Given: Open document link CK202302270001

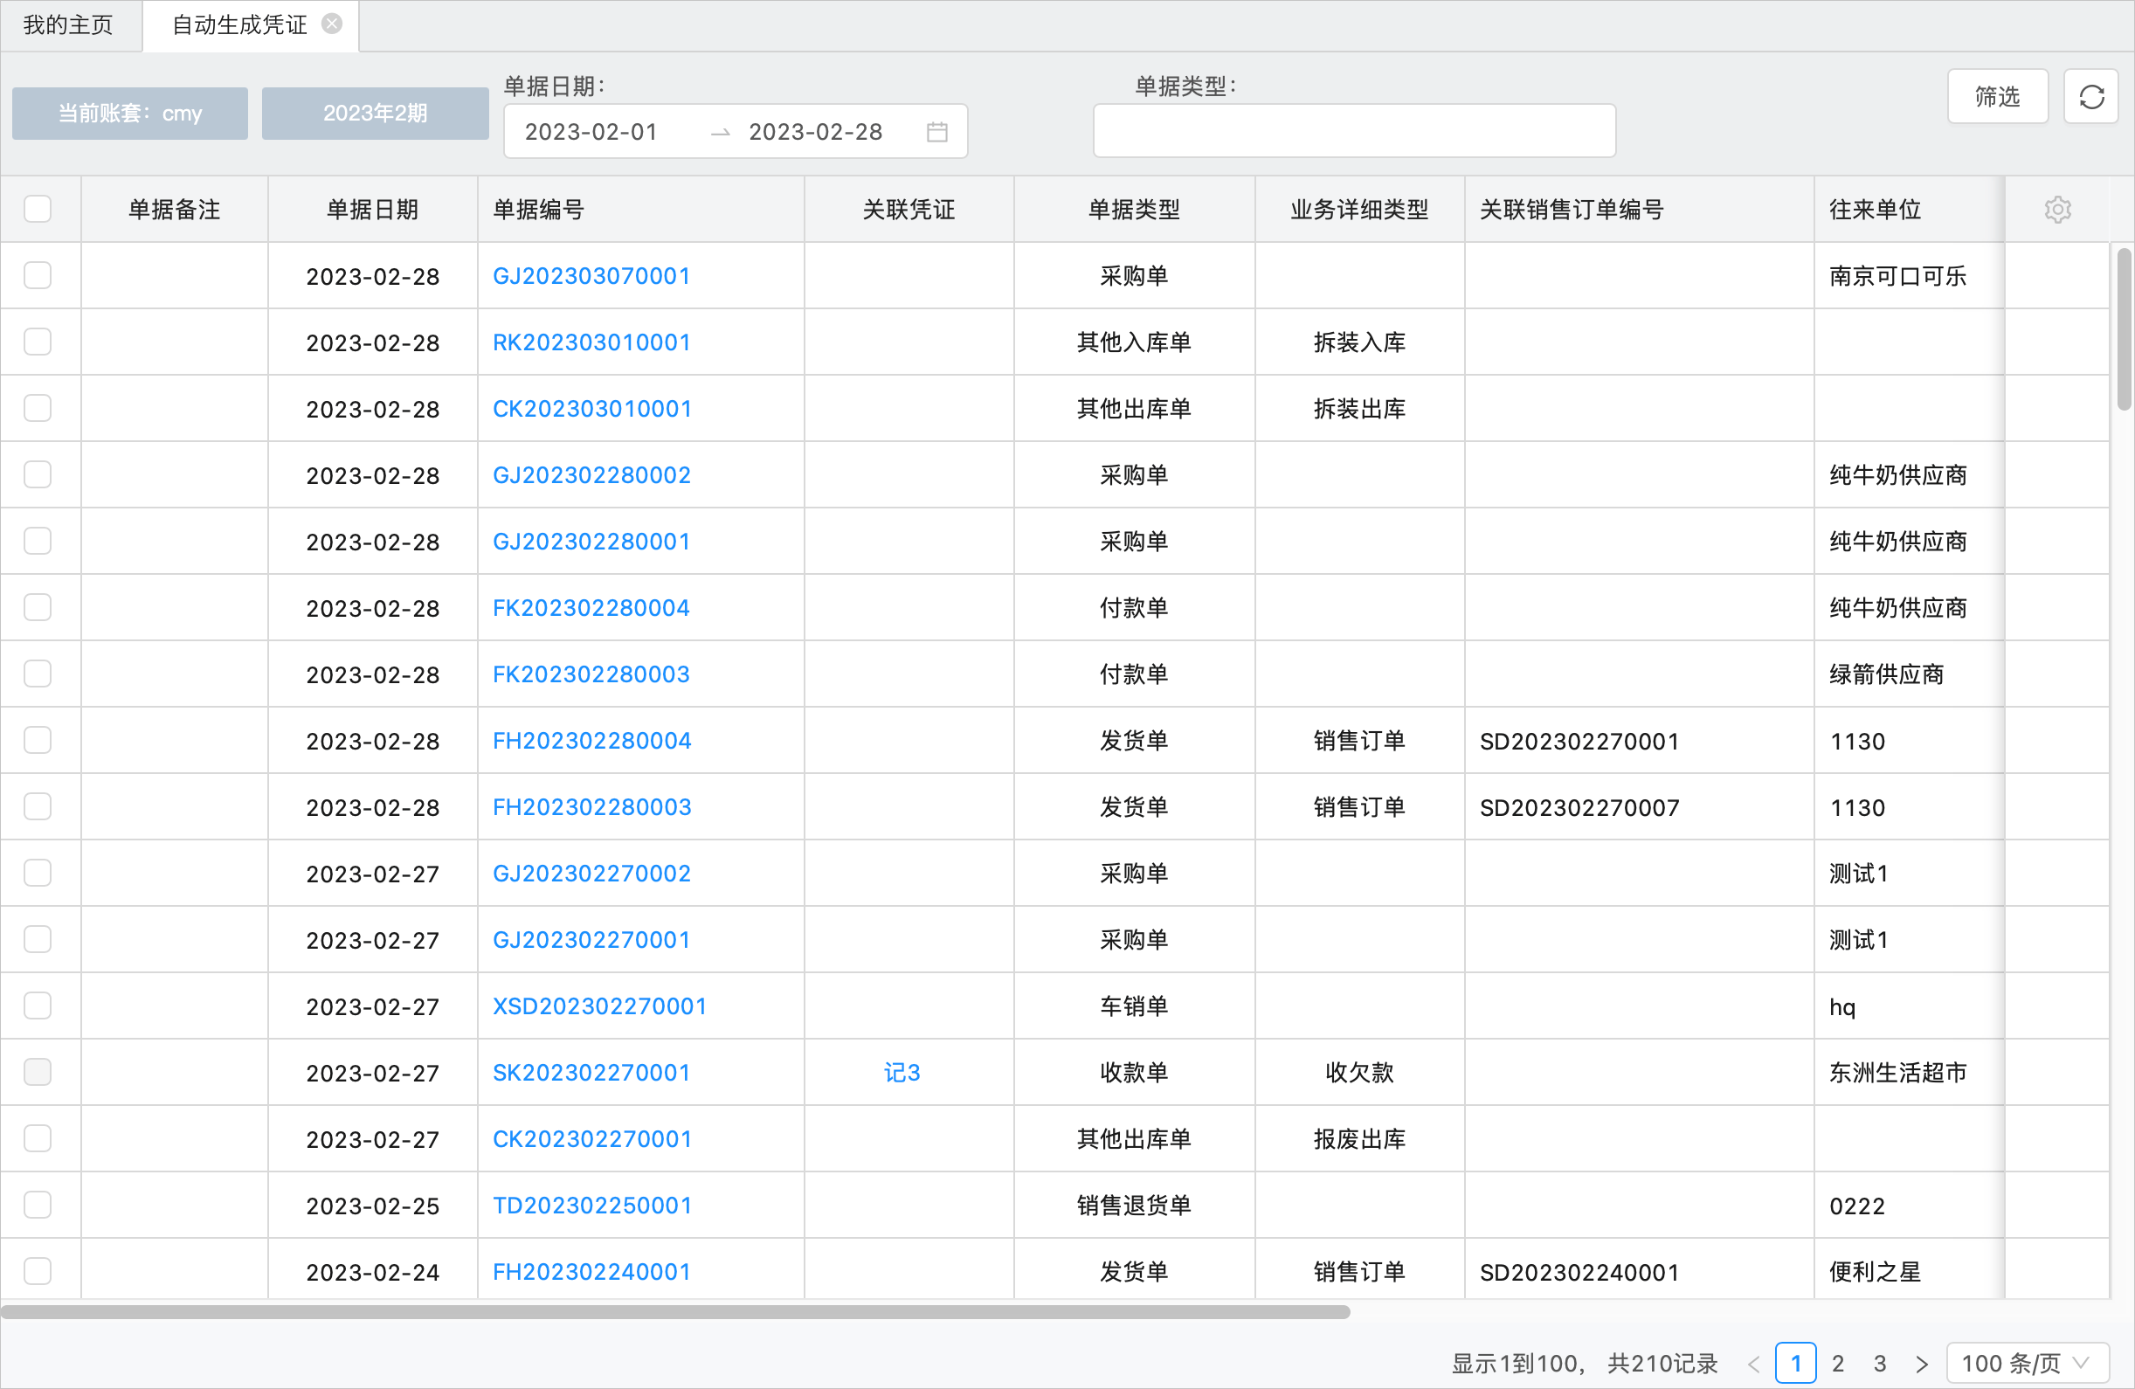Looking at the screenshot, I should tap(592, 1138).
